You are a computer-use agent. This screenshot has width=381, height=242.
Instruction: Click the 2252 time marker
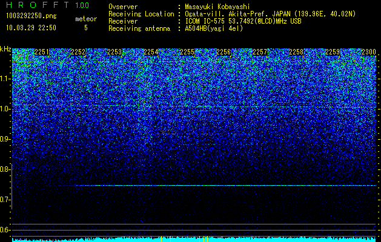click(78, 52)
